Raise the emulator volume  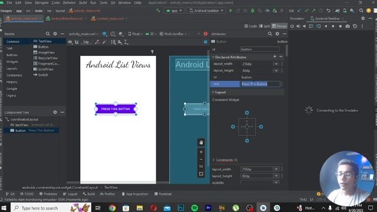click(x=299, y=26)
